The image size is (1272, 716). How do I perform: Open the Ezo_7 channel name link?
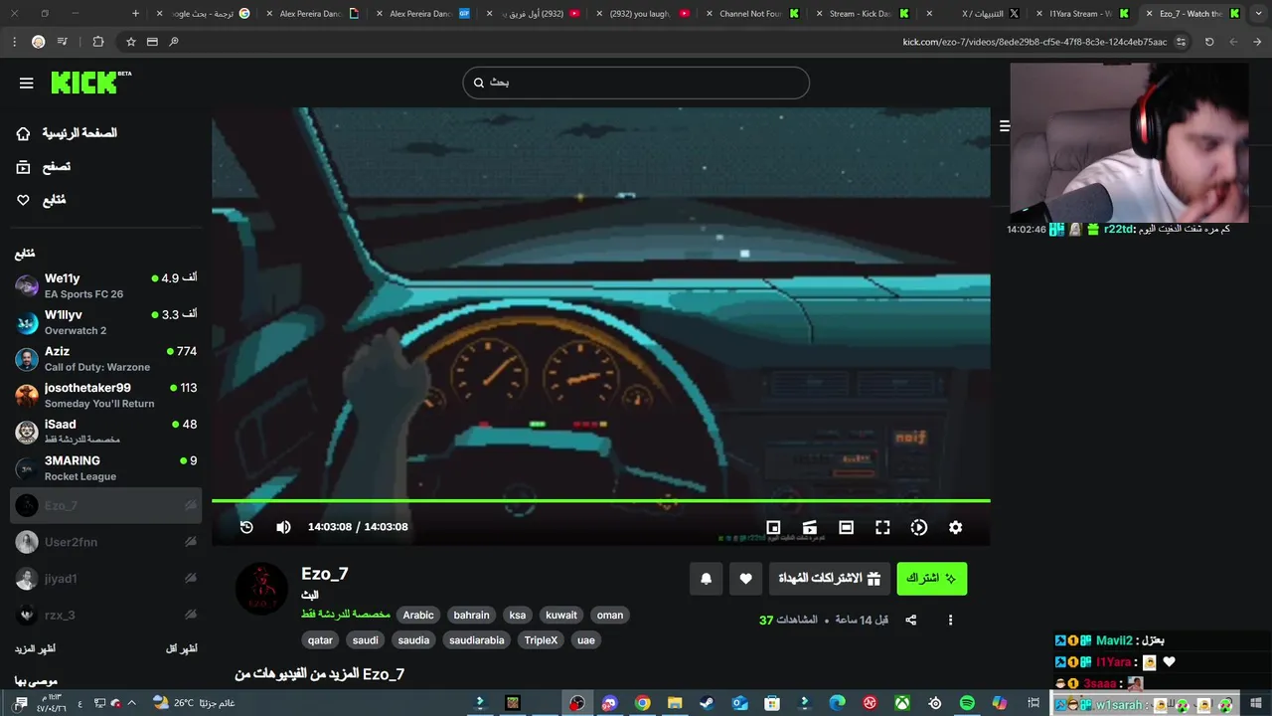[325, 574]
